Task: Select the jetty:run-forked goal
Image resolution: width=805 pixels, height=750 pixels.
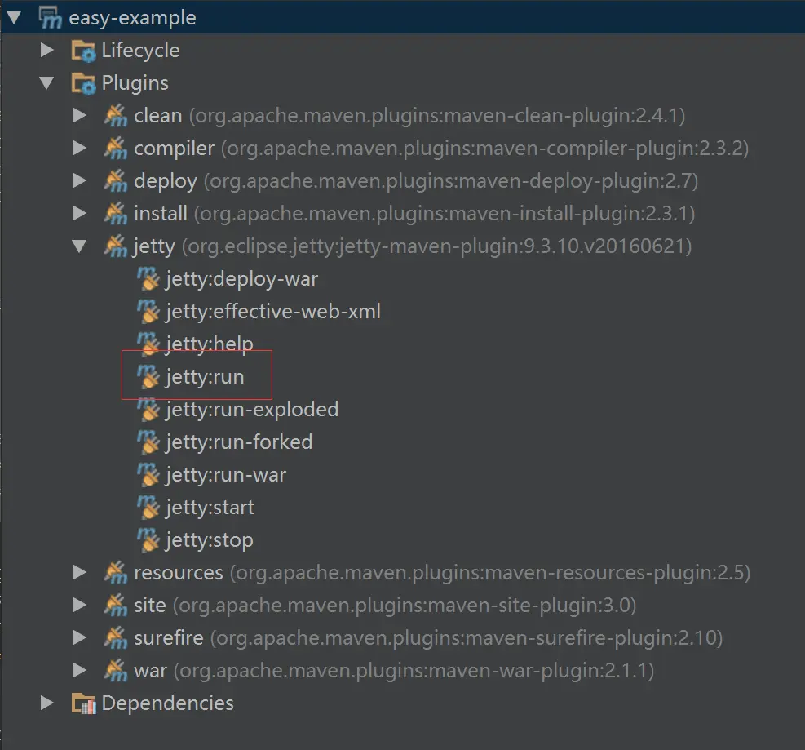Action: click(x=239, y=443)
